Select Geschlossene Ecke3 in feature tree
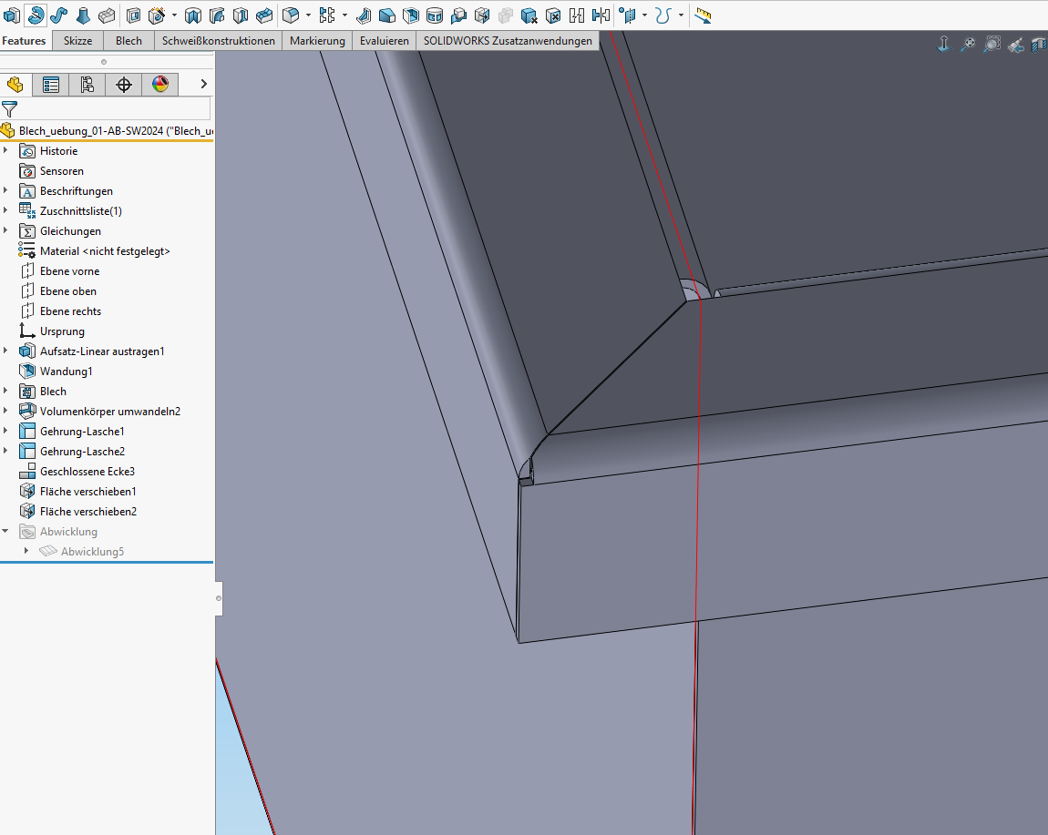1048x835 pixels. coord(87,472)
